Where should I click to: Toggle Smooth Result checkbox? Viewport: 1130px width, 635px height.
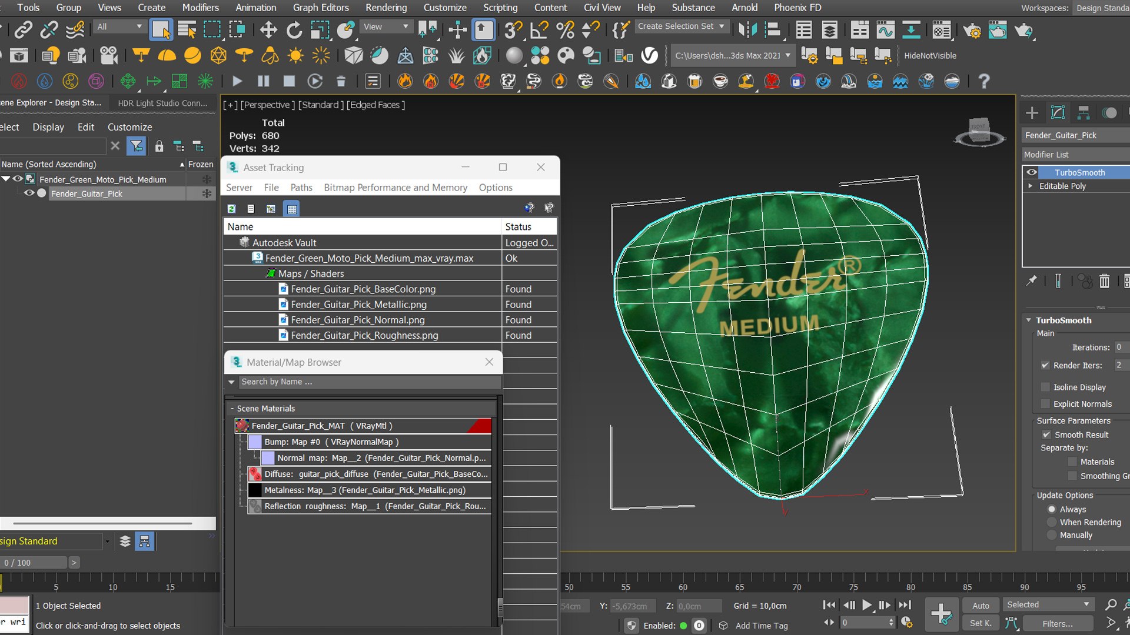click(x=1046, y=435)
